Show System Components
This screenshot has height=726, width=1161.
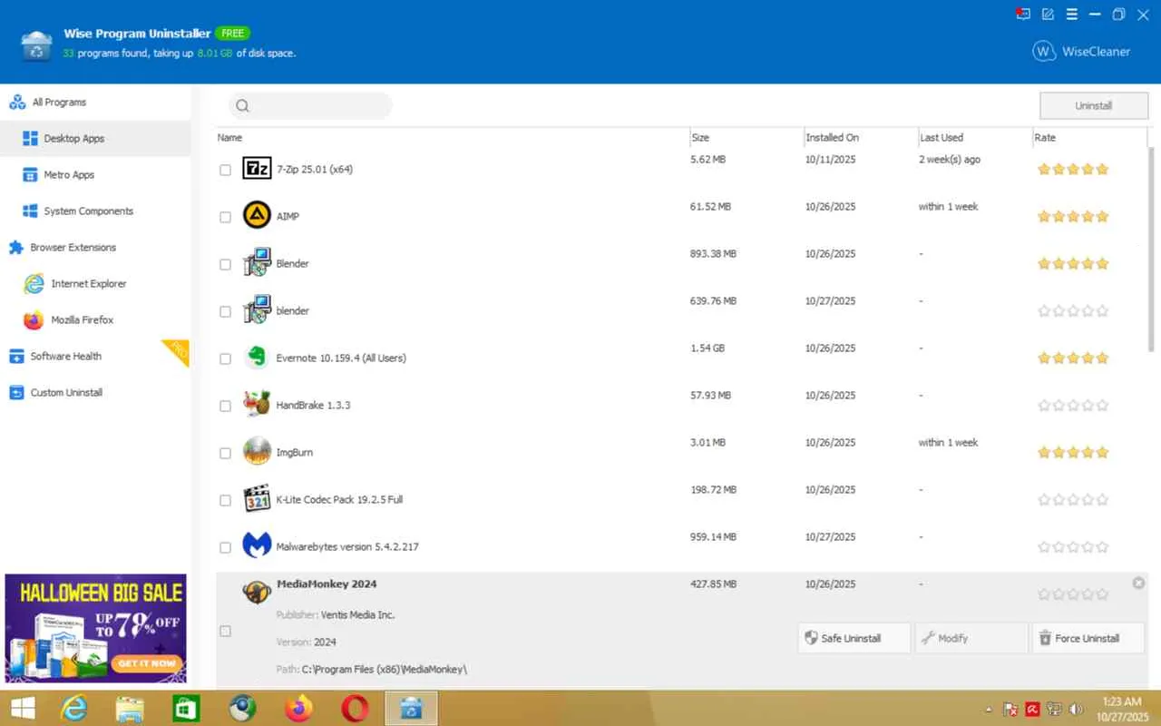[x=95, y=211]
